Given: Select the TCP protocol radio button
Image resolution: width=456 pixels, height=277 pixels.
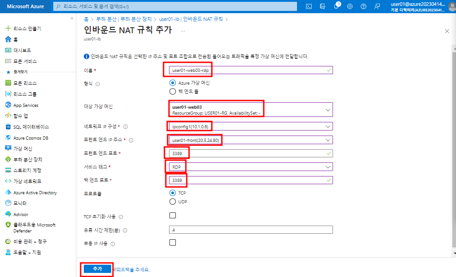Looking at the screenshot, I should coord(173,193).
